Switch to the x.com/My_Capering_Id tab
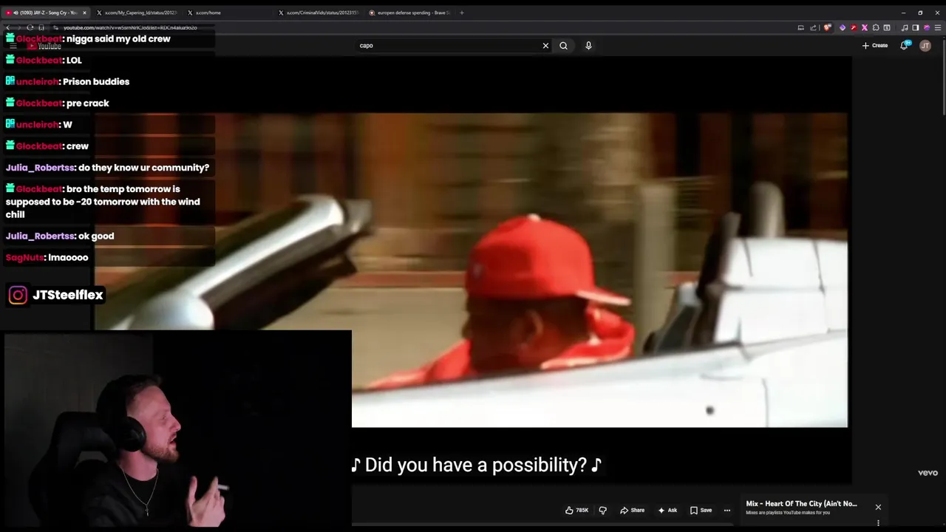The height and width of the screenshot is (532, 946). (137, 13)
